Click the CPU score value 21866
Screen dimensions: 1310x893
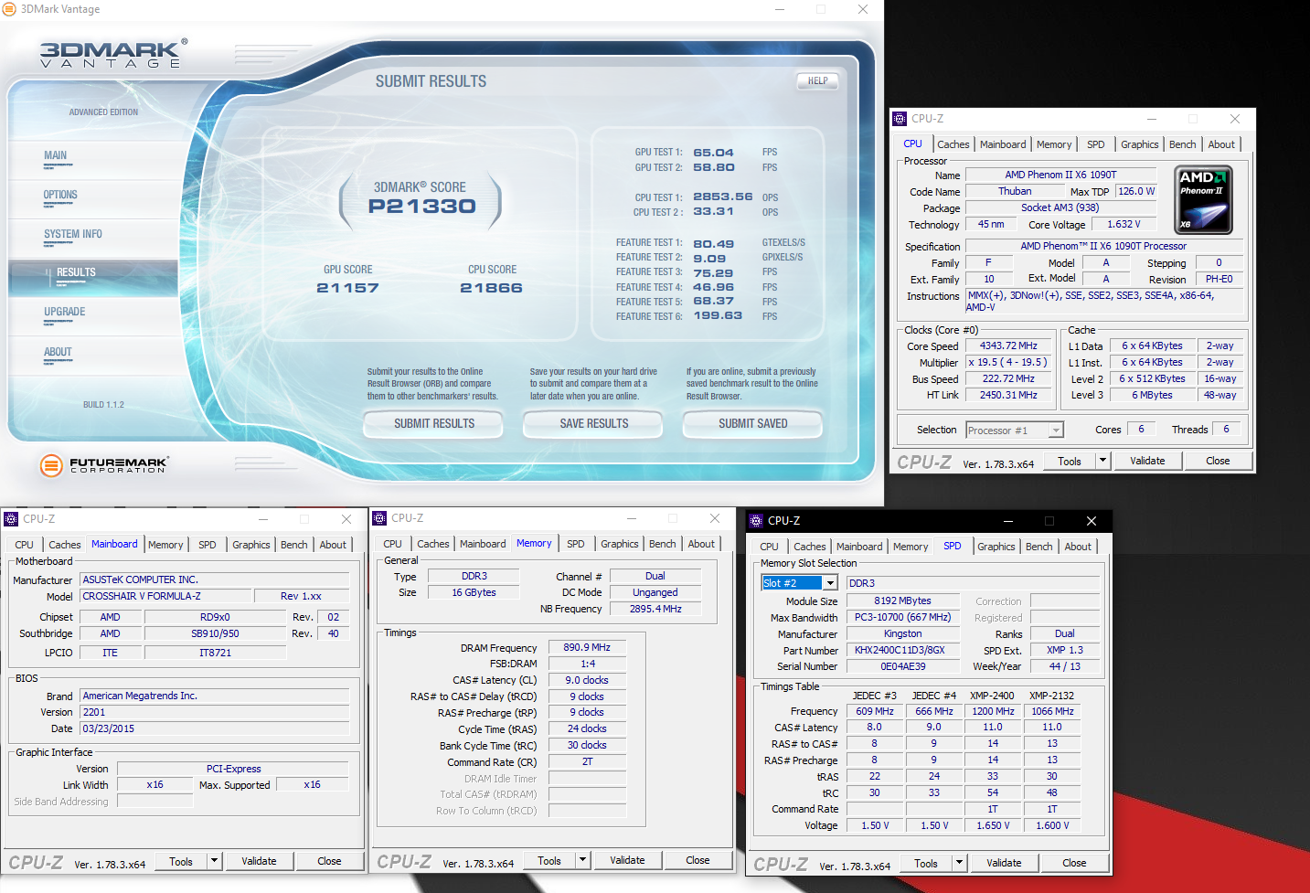(491, 288)
